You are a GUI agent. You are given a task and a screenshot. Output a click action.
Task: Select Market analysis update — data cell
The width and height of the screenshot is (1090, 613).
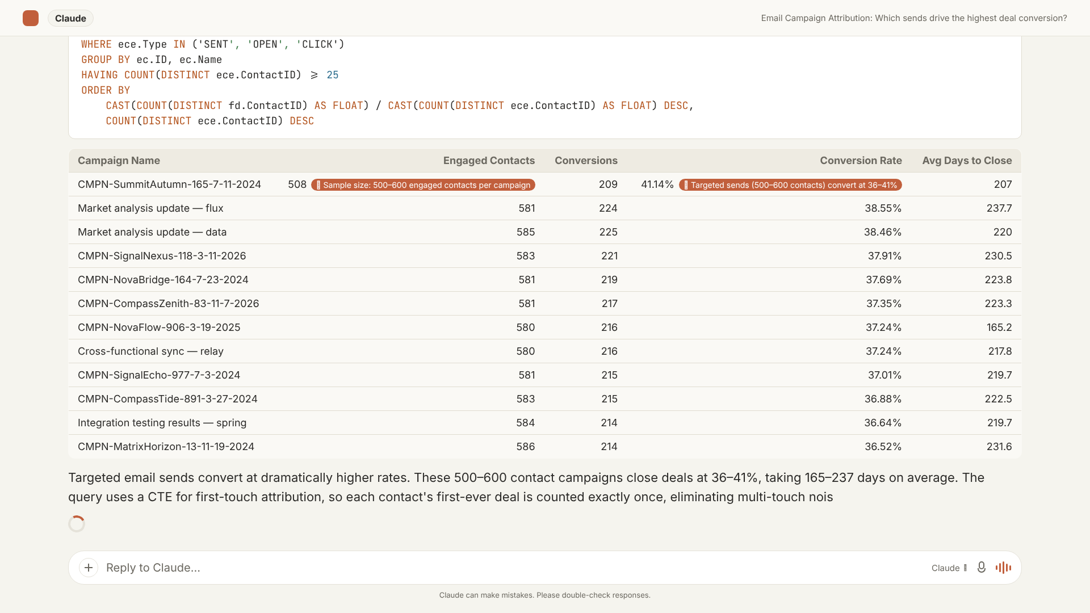(152, 232)
